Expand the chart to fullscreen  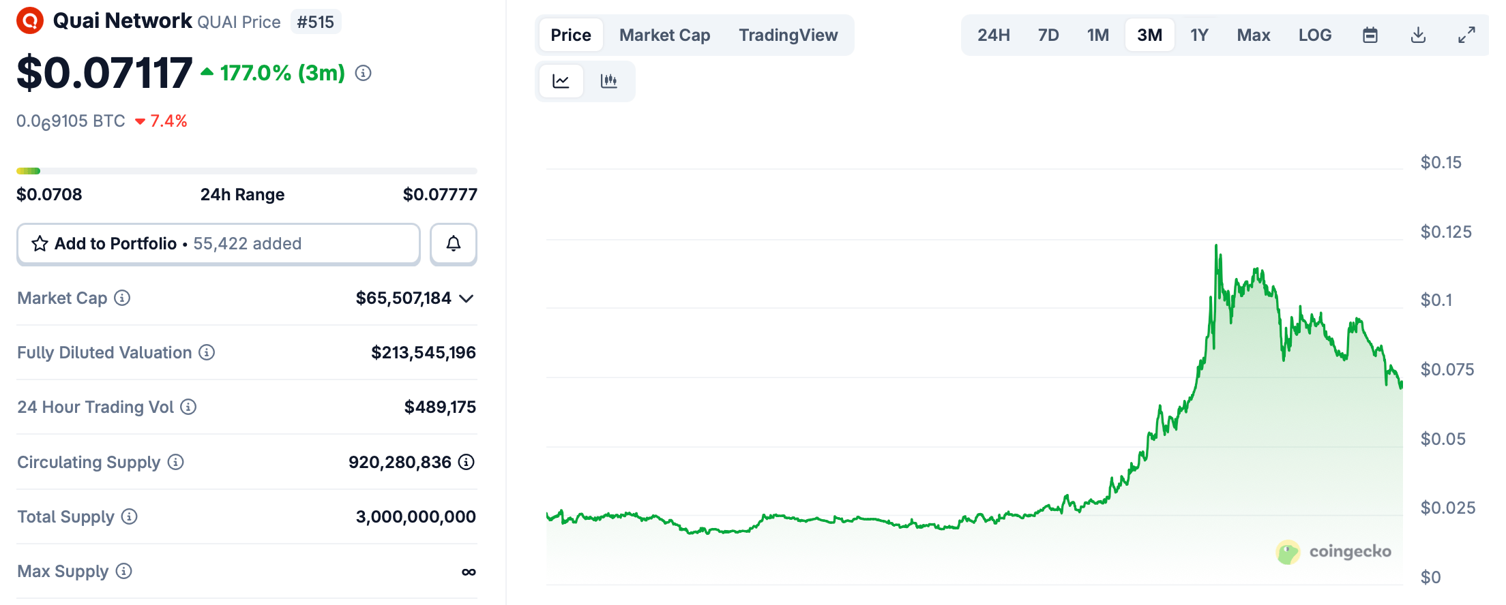[1466, 35]
